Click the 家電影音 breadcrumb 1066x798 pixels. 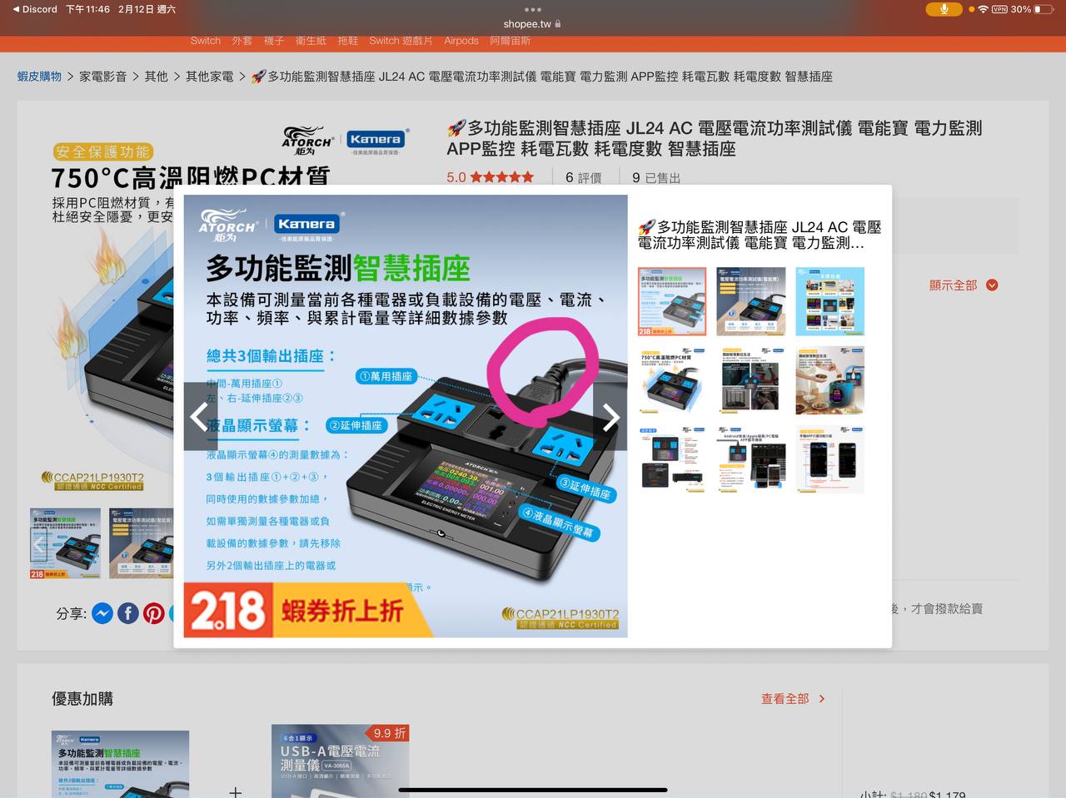103,77
